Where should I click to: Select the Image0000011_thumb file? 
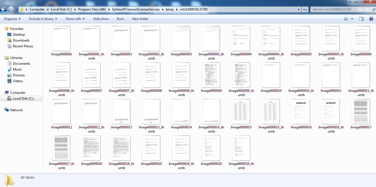(x=361, y=79)
